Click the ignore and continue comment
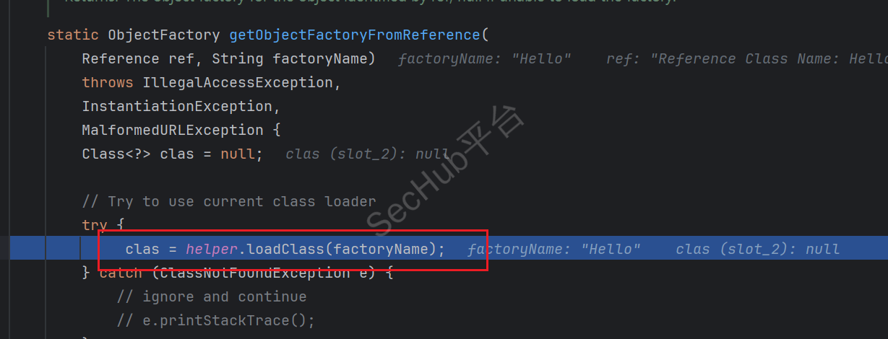 click(x=212, y=296)
